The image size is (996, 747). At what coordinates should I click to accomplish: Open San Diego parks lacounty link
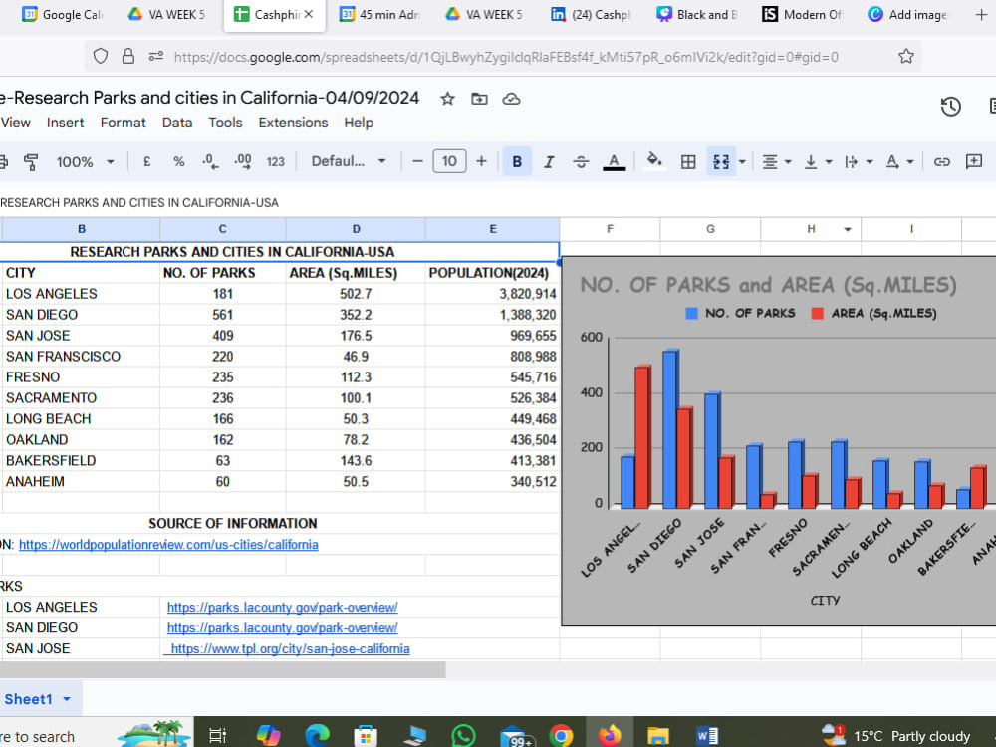(282, 628)
